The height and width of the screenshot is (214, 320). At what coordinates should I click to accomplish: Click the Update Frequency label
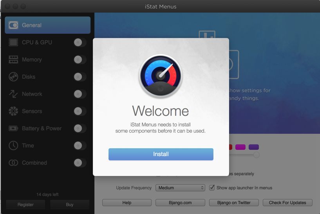(134, 188)
